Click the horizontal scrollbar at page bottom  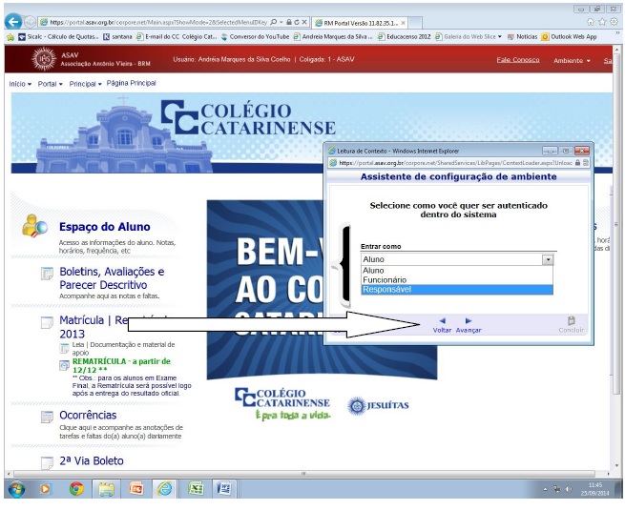304,474
